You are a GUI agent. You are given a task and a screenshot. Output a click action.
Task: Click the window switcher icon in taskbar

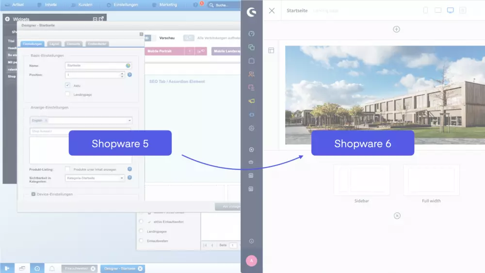(22, 268)
